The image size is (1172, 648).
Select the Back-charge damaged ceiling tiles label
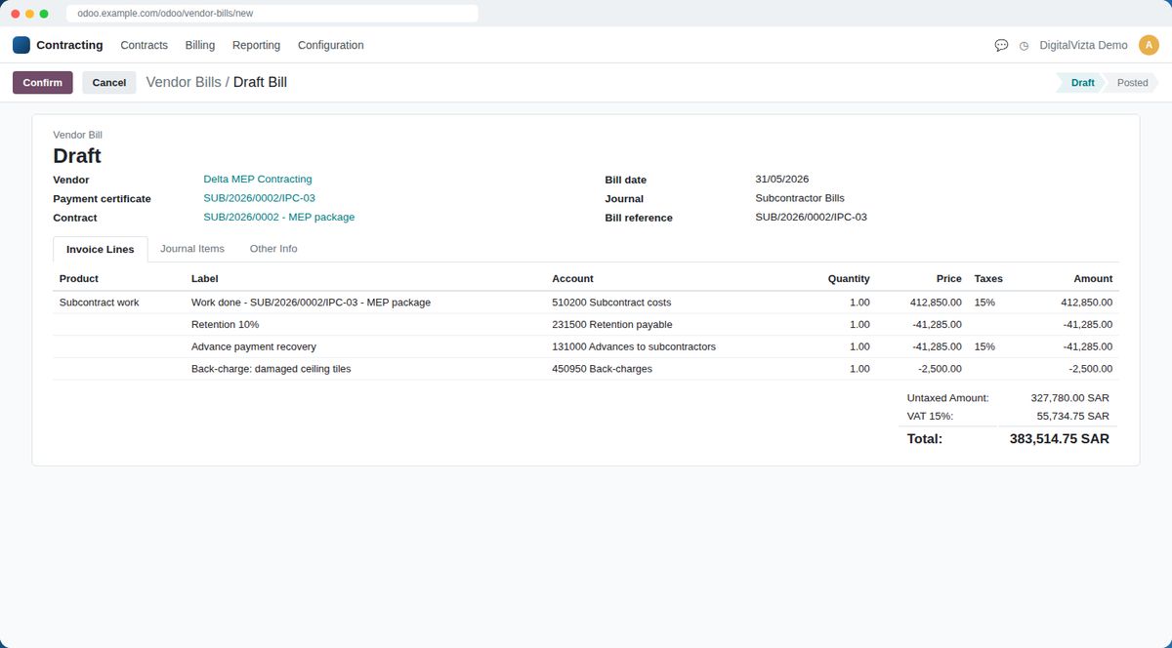pyautogui.click(x=271, y=369)
